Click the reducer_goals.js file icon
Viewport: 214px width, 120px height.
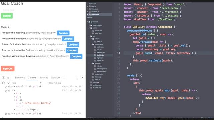point(95,69)
